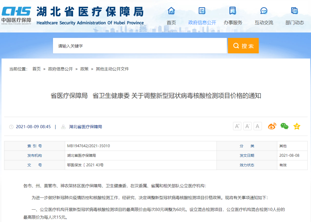The width and height of the screenshot is (311, 222).
Task: Open 政策 breadcrumb link
Action: tap(84, 69)
